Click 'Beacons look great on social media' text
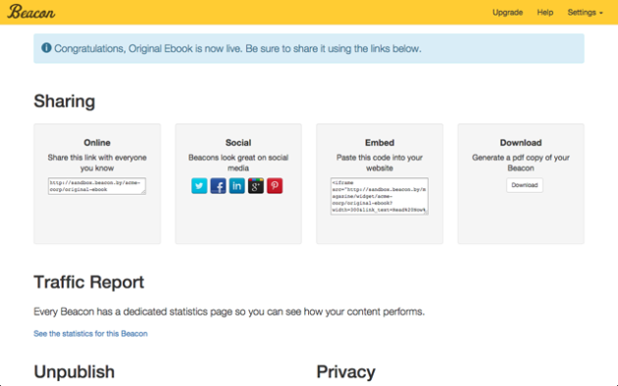The height and width of the screenshot is (386, 618). (x=238, y=163)
